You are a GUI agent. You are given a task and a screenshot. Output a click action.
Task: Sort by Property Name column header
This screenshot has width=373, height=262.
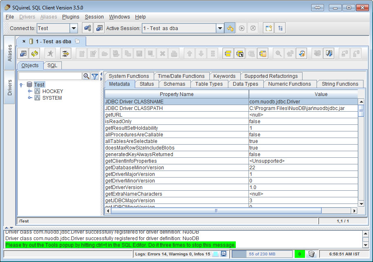(177, 94)
